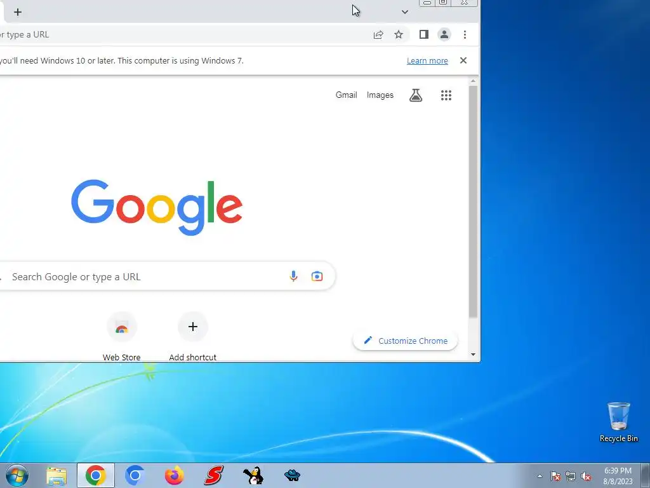Dismiss the Windows 7 warning infobar
The height and width of the screenshot is (488, 650).
(x=463, y=60)
